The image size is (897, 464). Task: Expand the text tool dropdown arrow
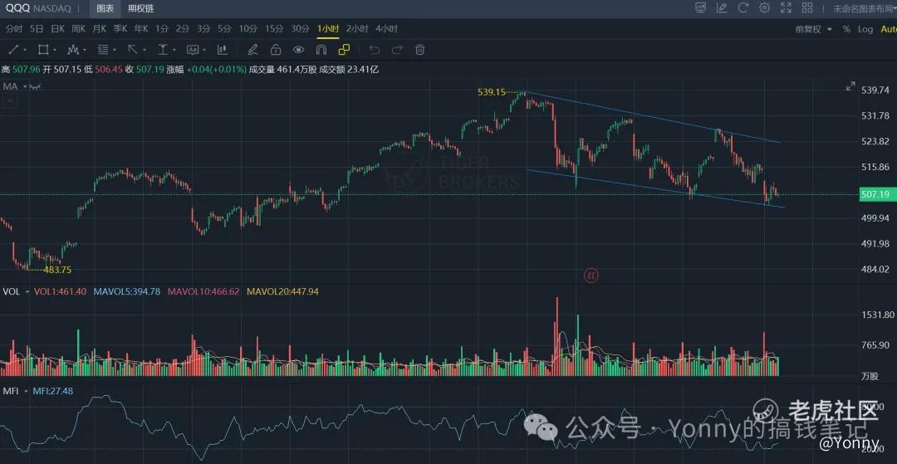tap(204, 51)
